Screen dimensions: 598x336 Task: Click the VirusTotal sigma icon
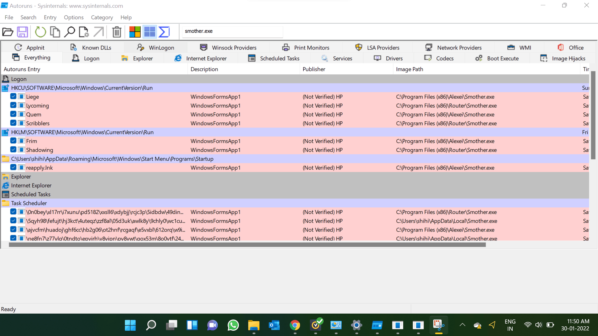[164, 32]
